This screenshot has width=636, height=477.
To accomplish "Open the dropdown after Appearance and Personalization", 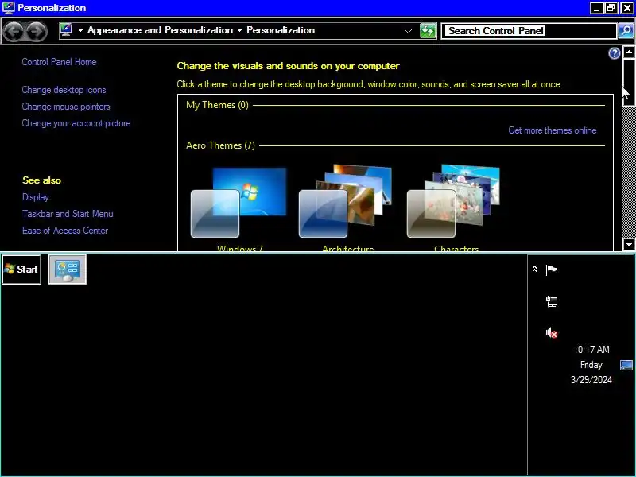I will coord(239,31).
